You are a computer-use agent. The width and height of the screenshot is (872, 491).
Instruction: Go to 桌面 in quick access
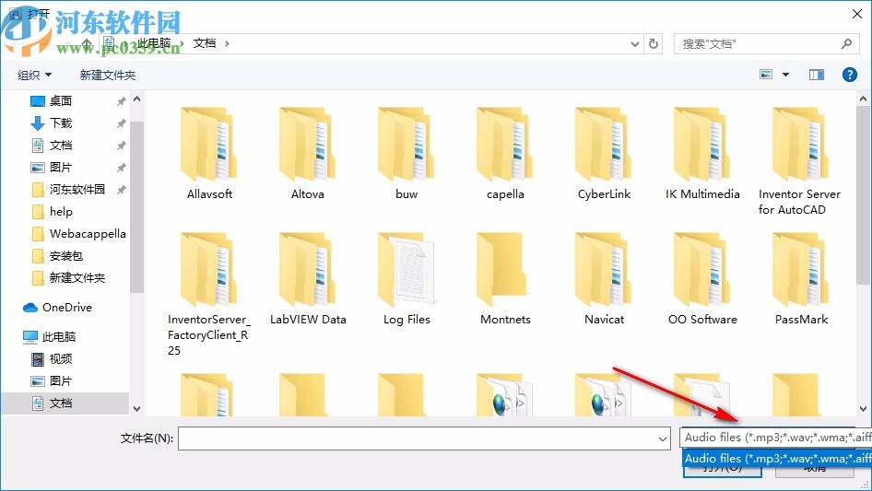click(x=61, y=100)
